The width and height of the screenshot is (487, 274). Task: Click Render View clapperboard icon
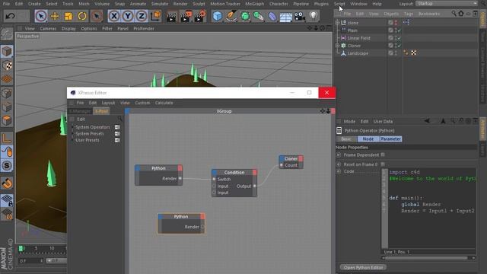click(x=171, y=16)
